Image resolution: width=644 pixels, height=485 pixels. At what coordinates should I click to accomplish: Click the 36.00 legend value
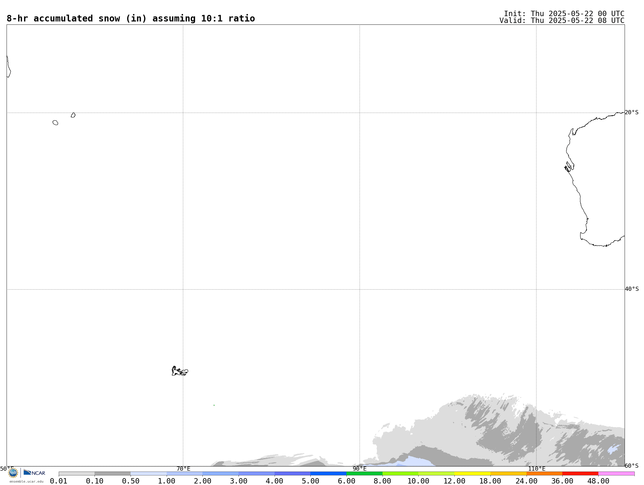point(562,481)
